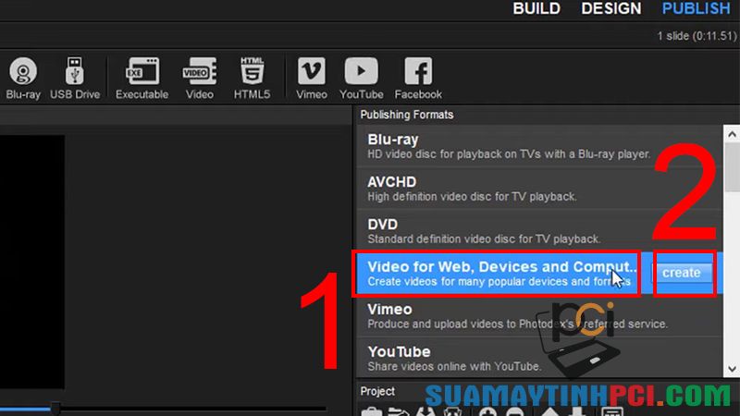Select Blu-ray in Publishing Formats list
Image resolution: width=740 pixels, height=416 pixels.
(x=539, y=146)
